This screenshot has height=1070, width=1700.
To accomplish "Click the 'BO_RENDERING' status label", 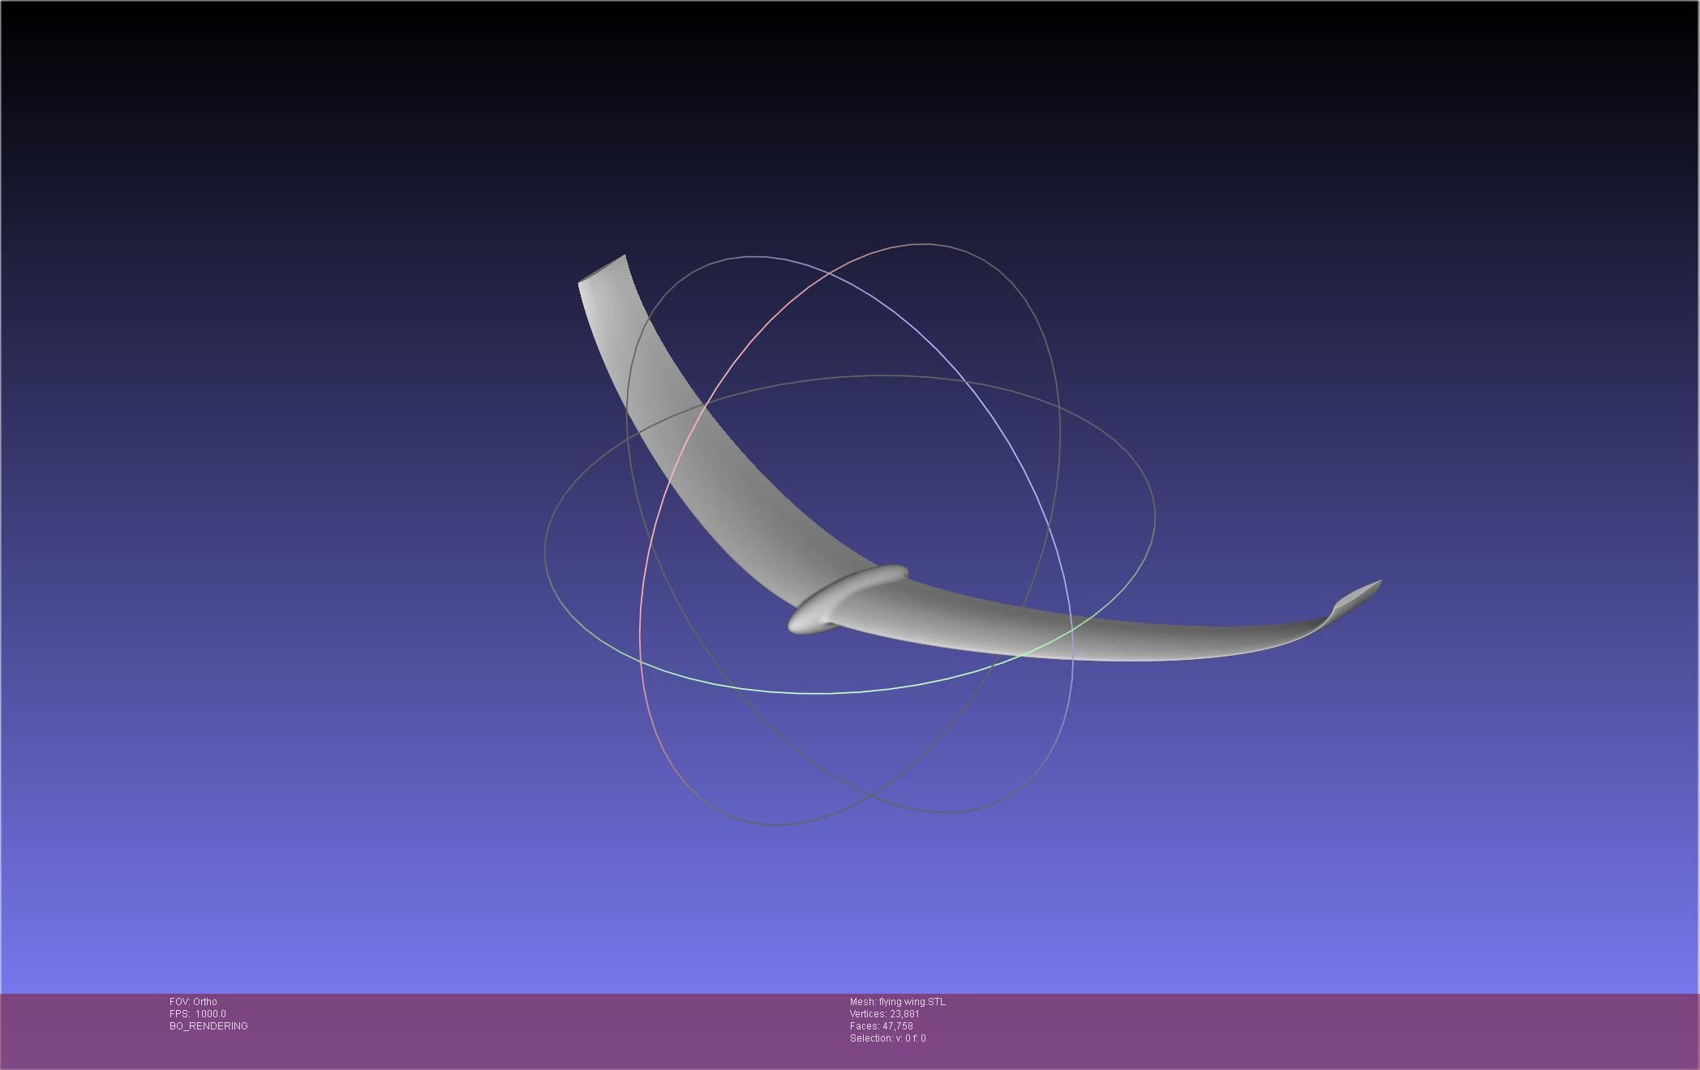I will 208,1026.
